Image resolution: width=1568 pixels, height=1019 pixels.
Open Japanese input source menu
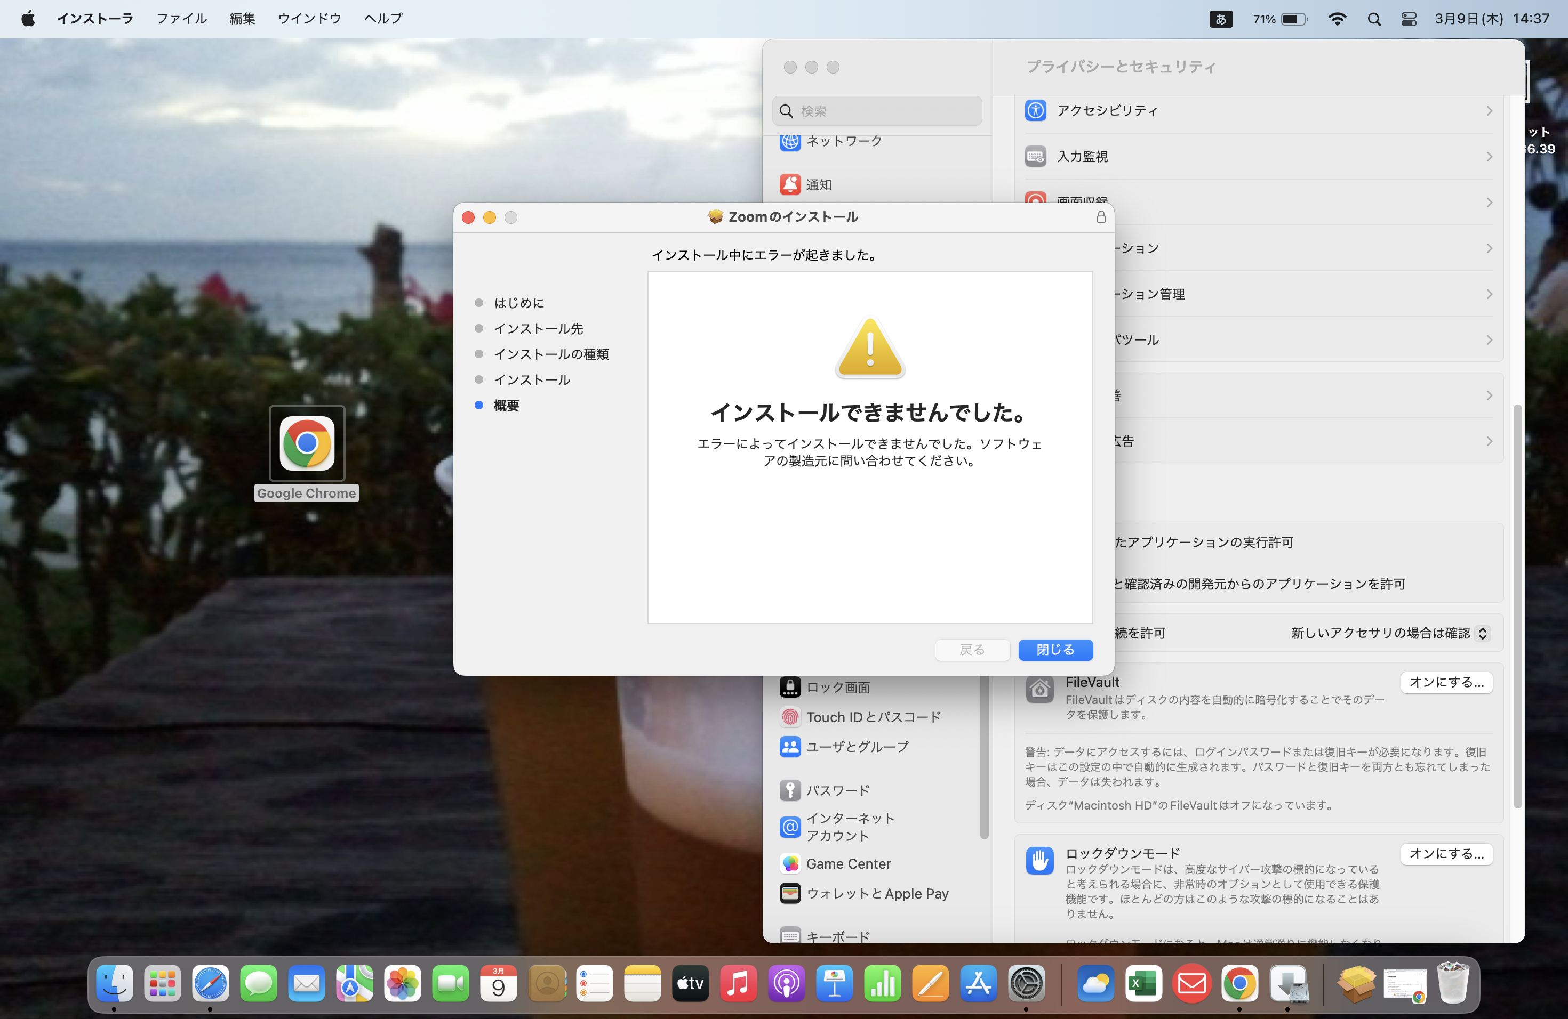pos(1220,19)
